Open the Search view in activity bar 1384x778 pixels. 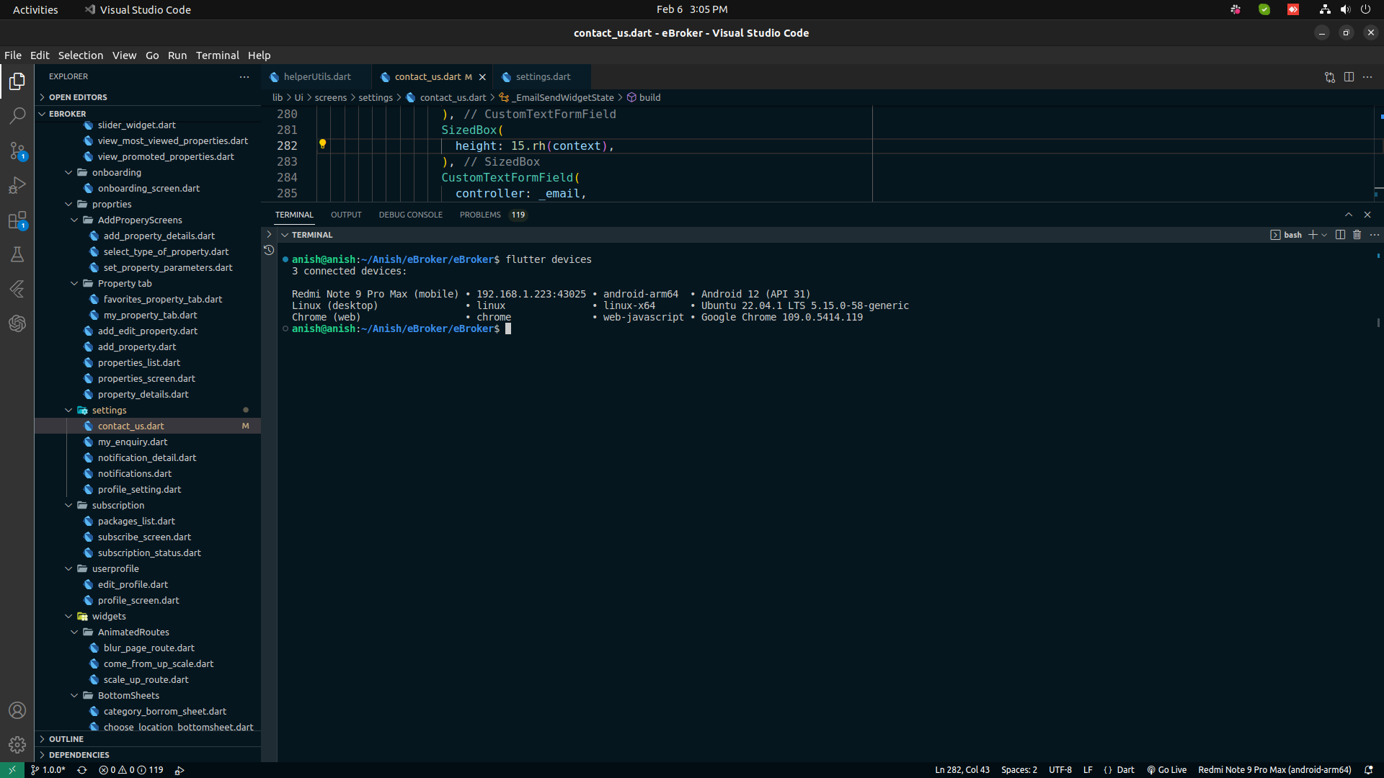click(x=17, y=116)
